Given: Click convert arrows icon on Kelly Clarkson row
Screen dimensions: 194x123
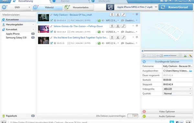Looking at the screenshot, I should coord(112,15).
